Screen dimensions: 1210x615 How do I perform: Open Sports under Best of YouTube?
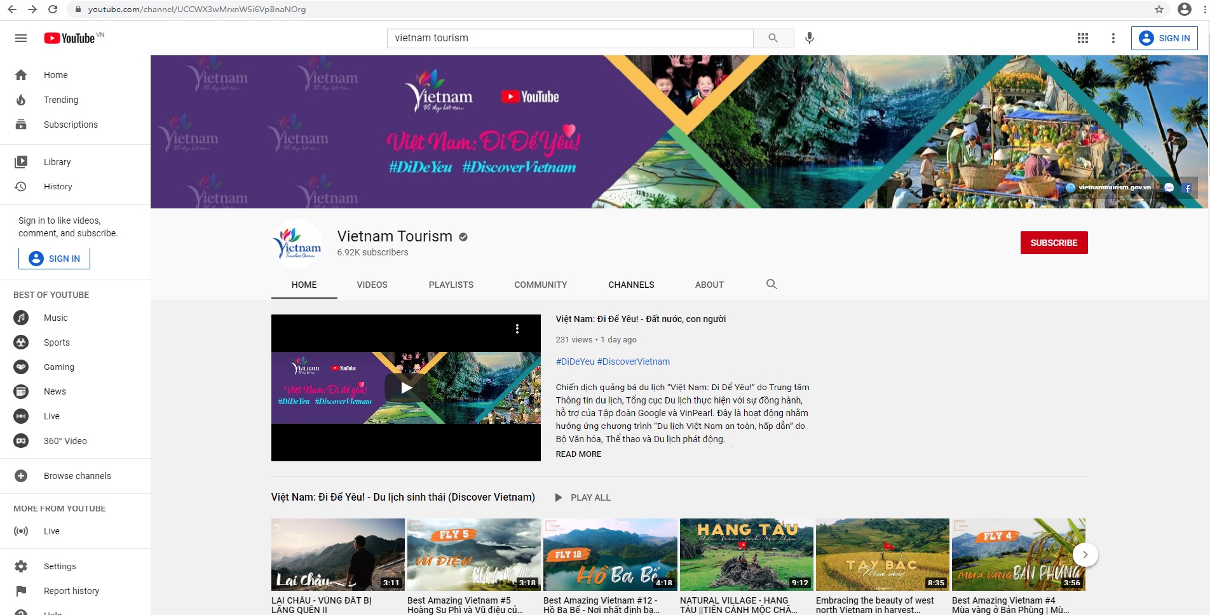(x=75, y=342)
